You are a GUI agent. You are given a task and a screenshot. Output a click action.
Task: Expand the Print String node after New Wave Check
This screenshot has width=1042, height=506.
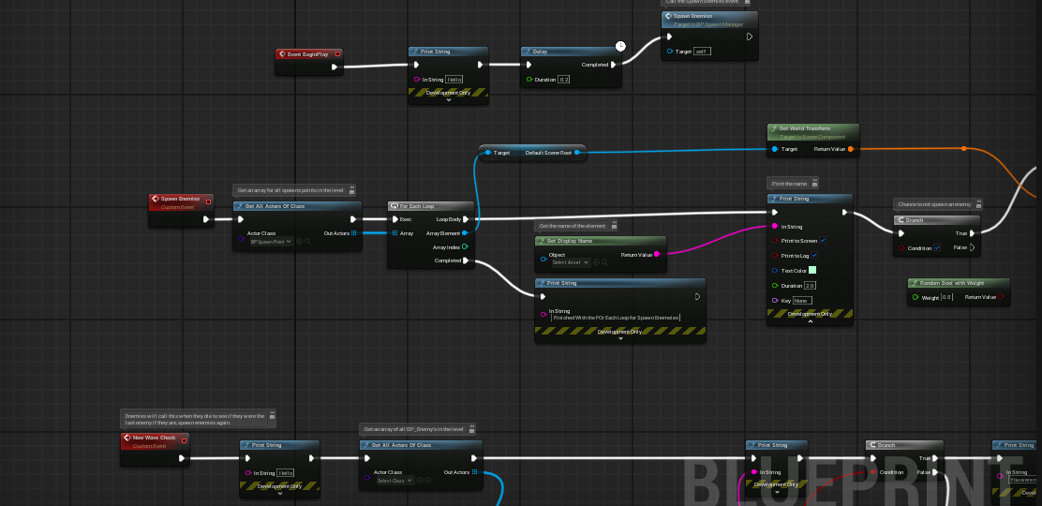click(280, 494)
